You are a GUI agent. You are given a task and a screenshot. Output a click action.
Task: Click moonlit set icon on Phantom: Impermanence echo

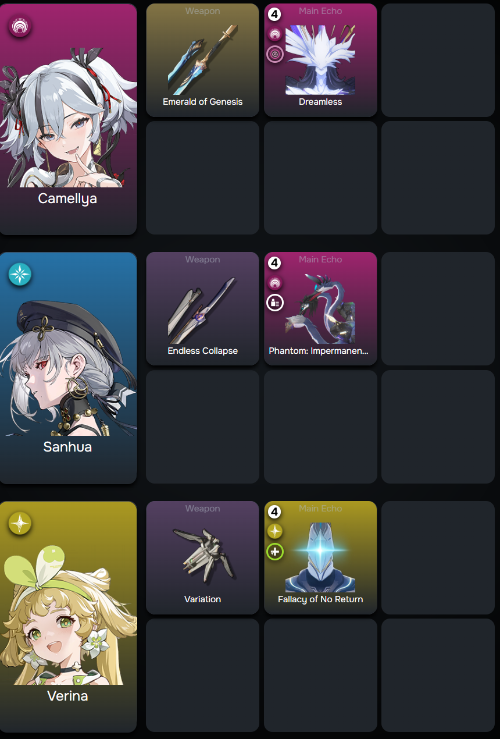[x=275, y=303]
